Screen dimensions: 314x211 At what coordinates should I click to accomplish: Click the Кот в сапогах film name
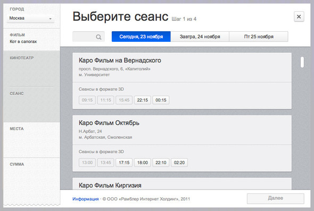[23, 41]
